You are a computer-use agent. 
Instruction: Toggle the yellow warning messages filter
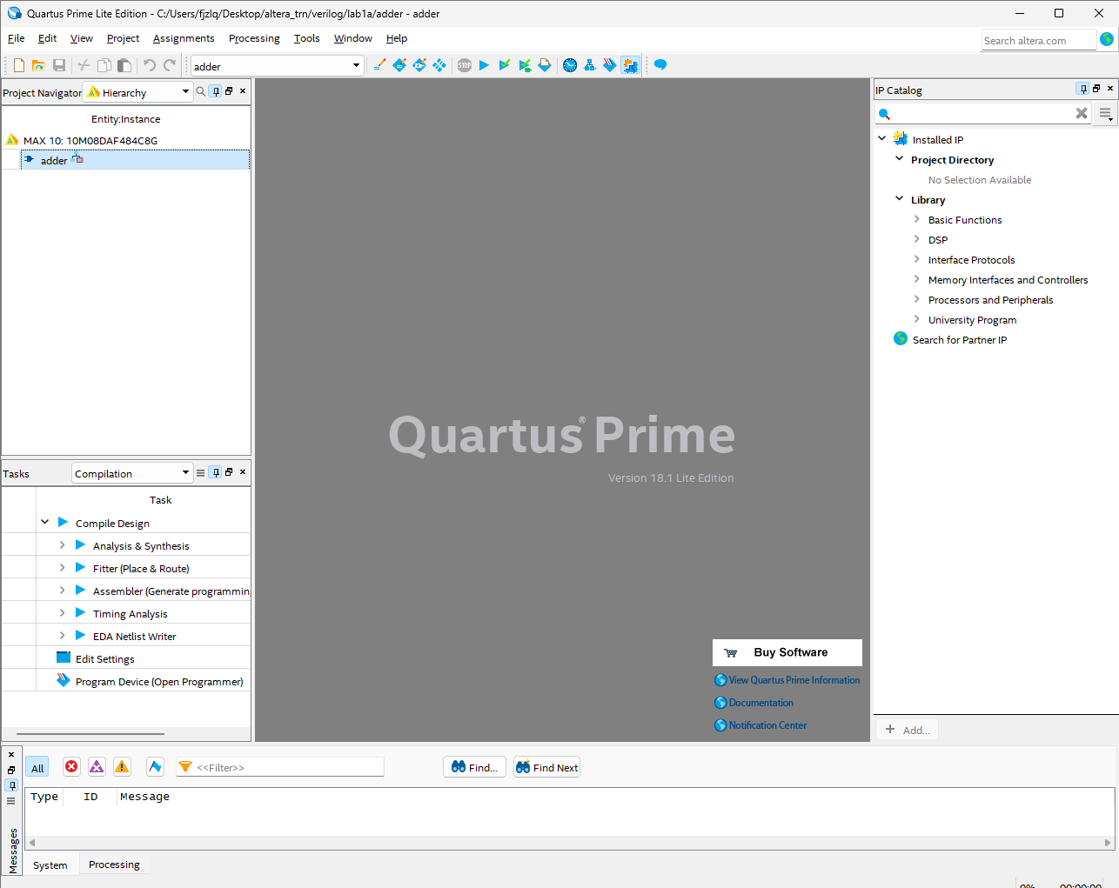122,766
